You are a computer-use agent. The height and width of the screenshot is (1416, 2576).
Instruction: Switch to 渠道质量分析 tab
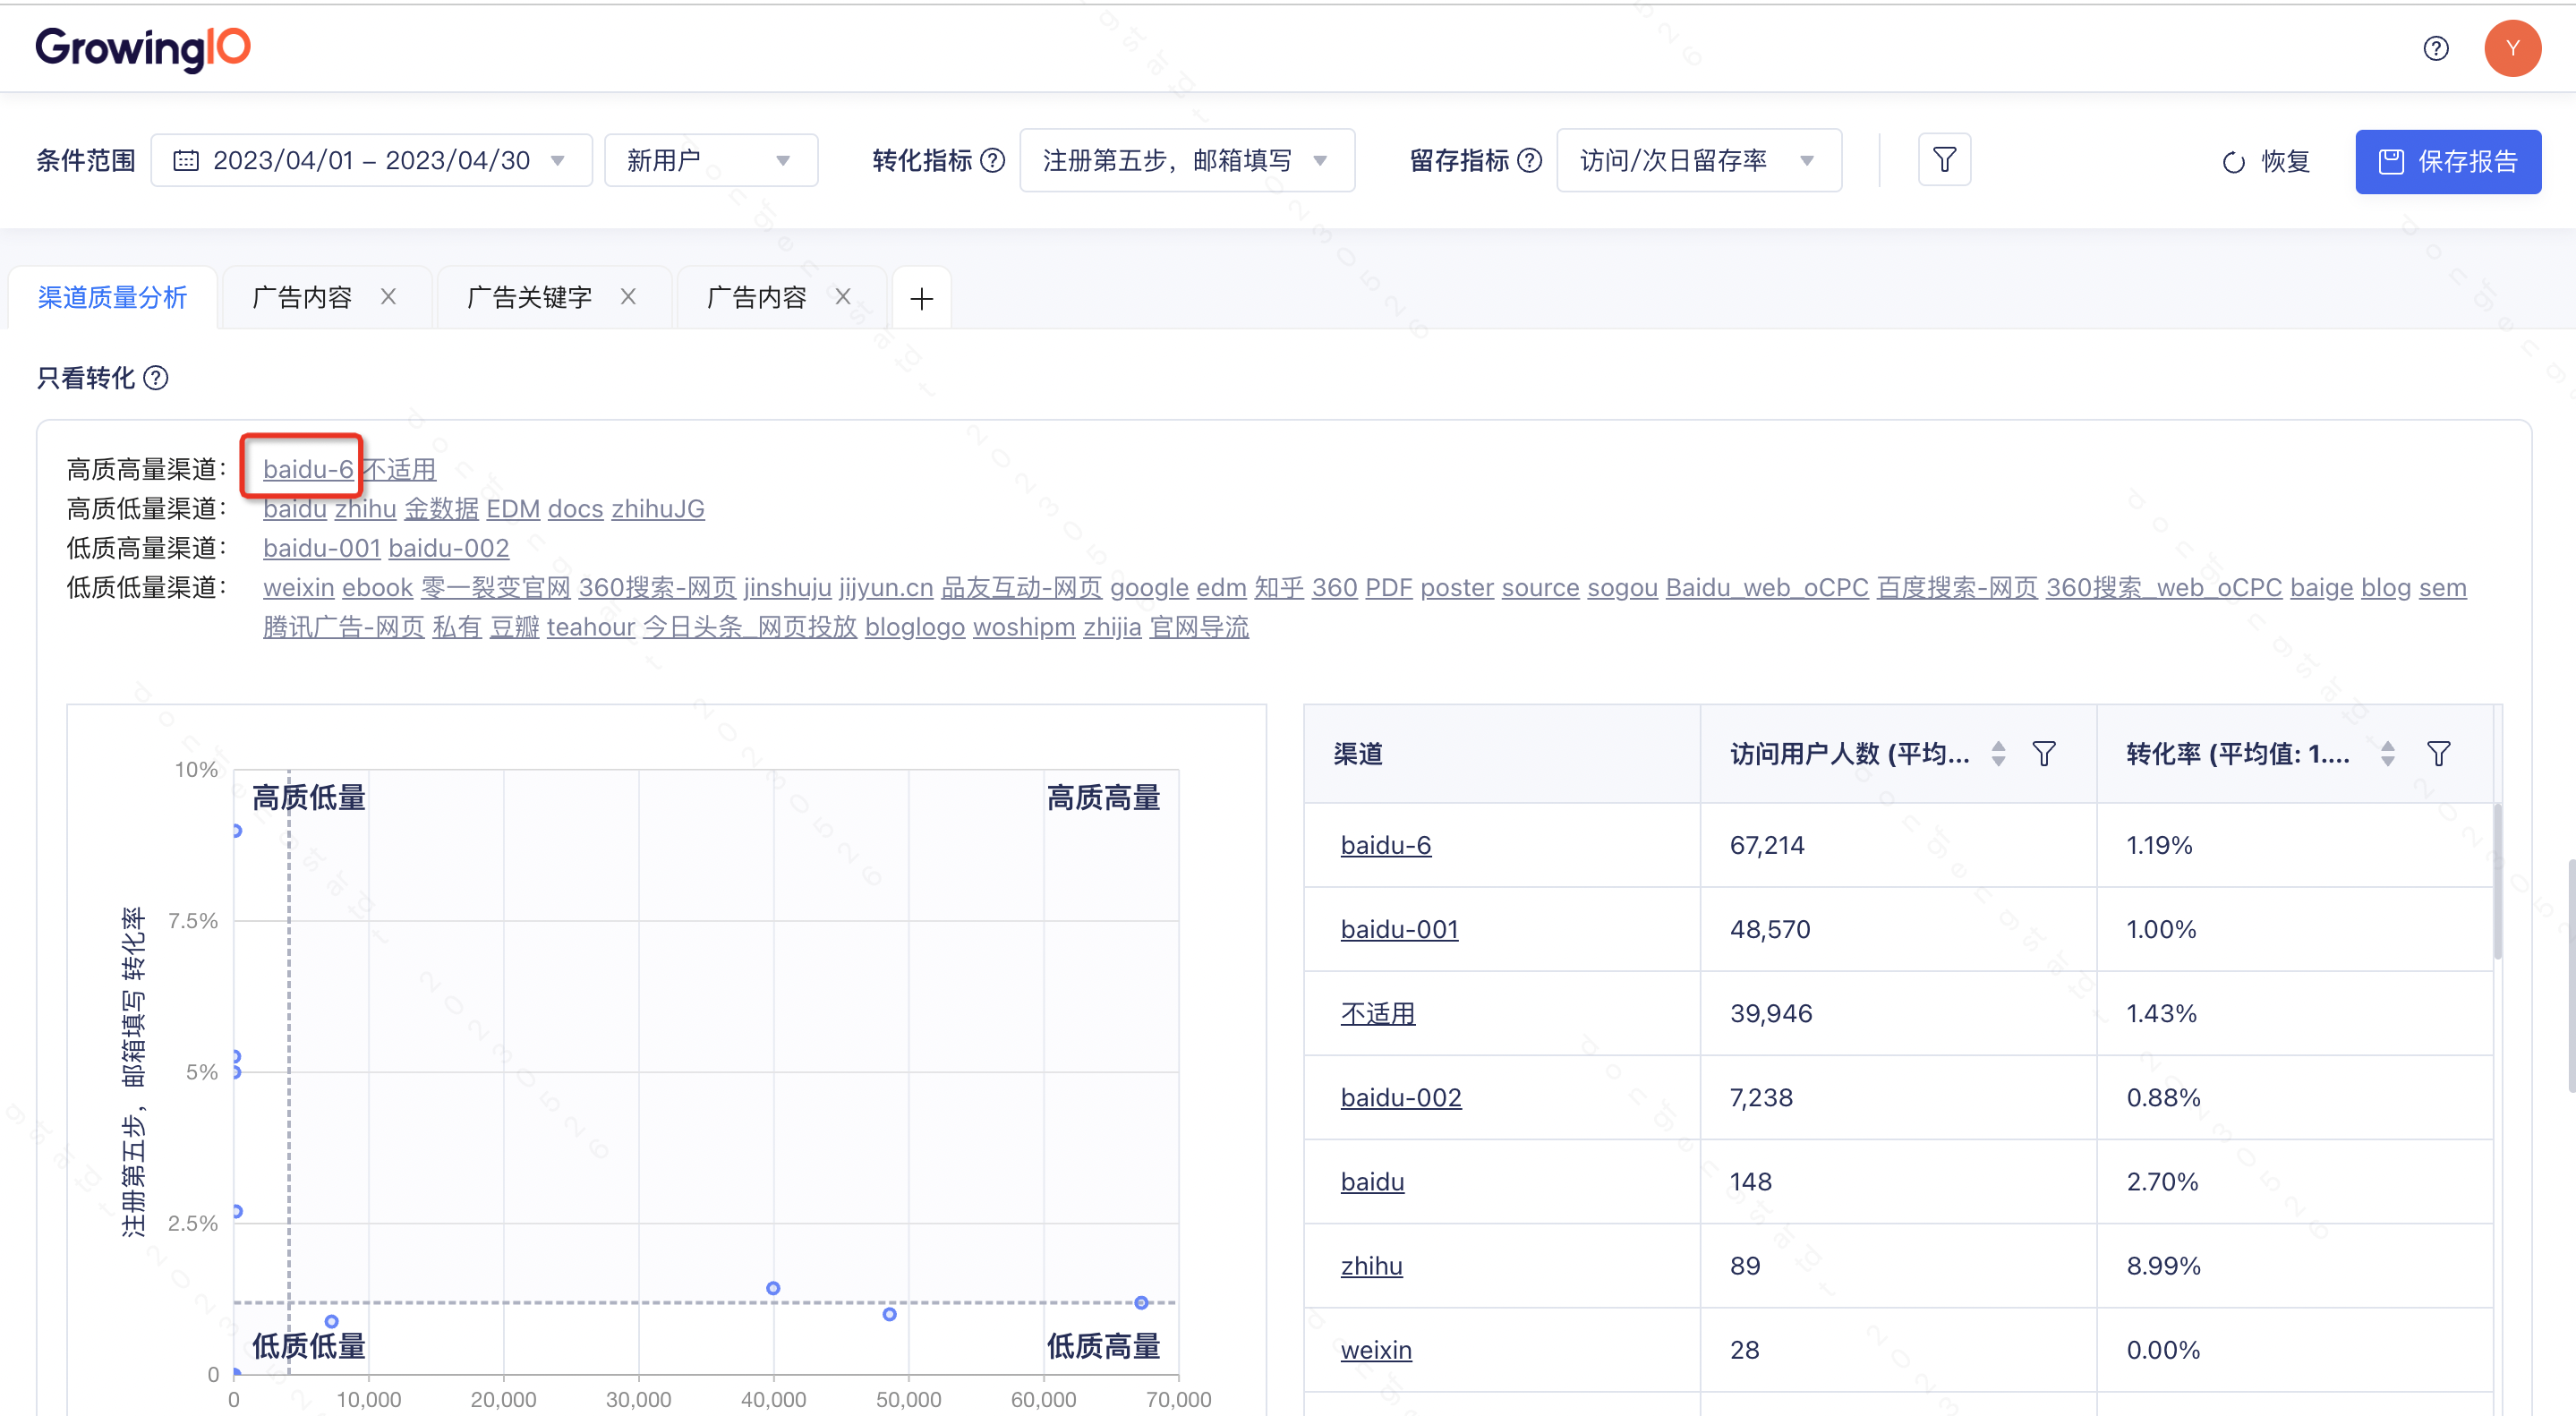click(x=113, y=297)
